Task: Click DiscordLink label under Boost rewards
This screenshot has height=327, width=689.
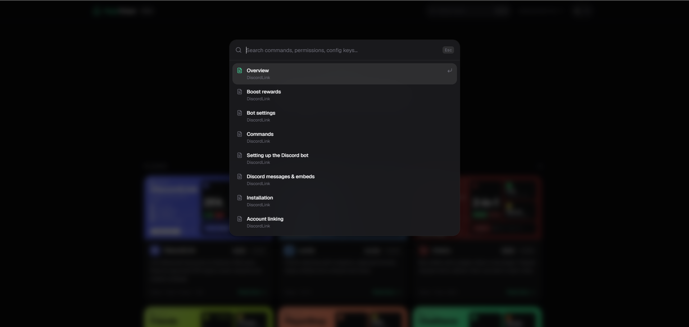Action: (x=258, y=99)
